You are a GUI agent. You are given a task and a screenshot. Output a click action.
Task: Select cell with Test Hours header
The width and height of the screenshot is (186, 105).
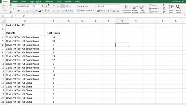(53, 33)
